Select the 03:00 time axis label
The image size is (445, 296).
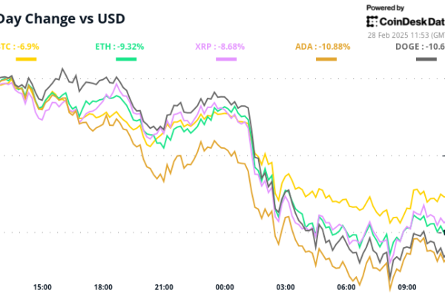[286, 287]
